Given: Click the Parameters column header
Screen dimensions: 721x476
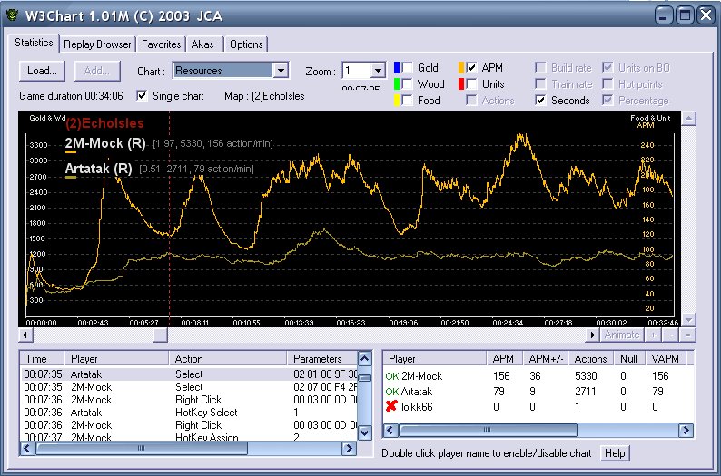Looking at the screenshot, I should point(321,358).
